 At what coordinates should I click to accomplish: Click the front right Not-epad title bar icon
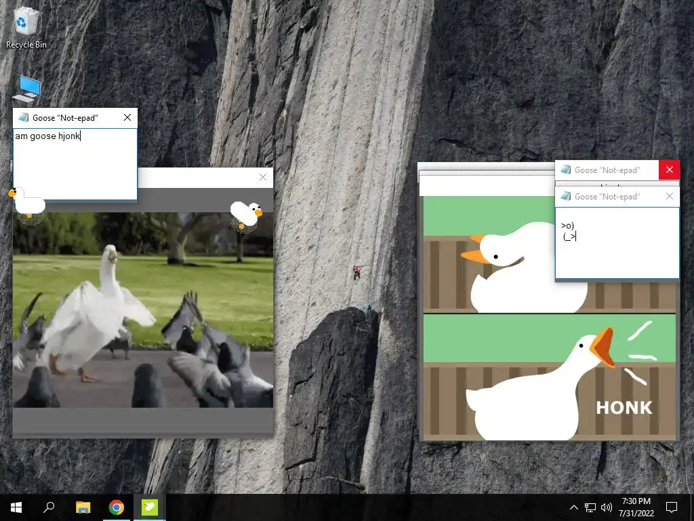click(566, 196)
